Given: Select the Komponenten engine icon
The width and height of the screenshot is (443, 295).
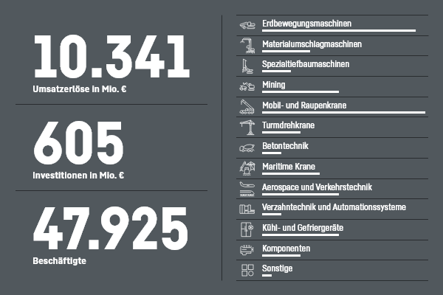Looking at the screenshot, I should 247,251.
